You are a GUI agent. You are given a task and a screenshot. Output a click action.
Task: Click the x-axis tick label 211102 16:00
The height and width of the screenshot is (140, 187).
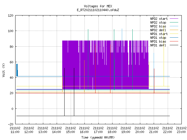tap(84, 130)
